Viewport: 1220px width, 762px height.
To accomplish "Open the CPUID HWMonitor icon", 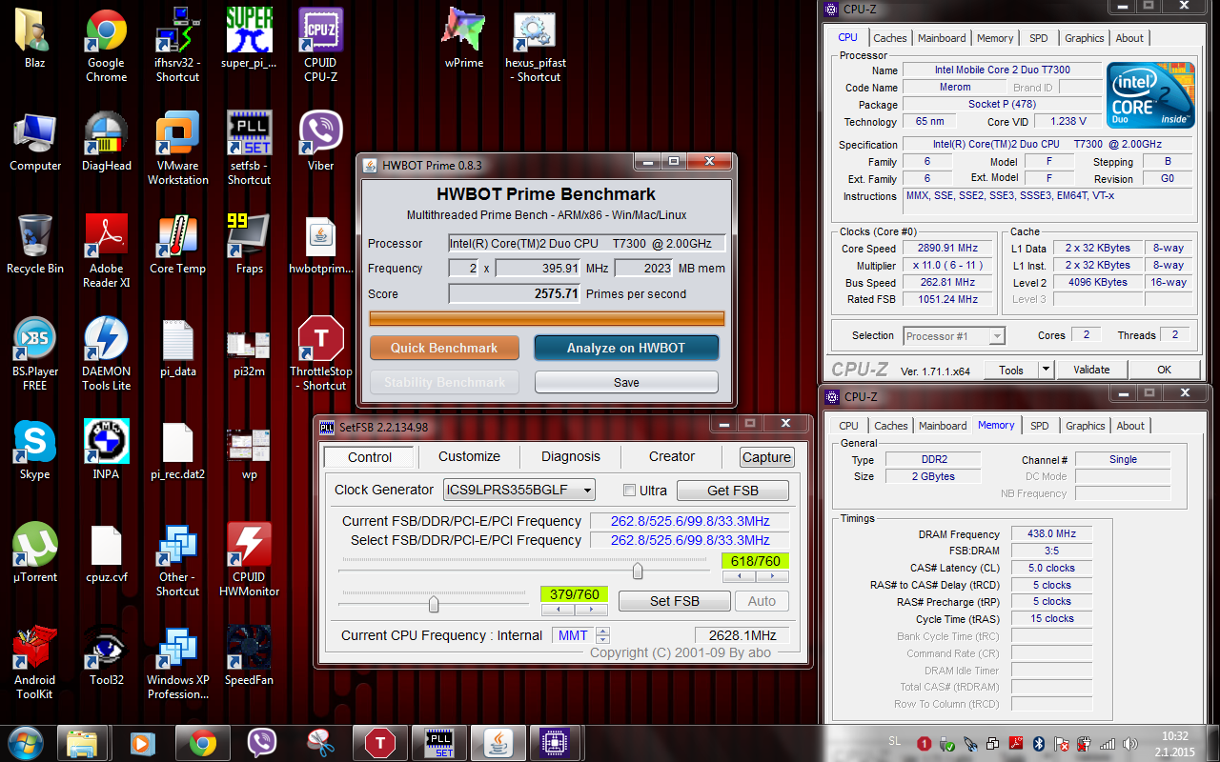I will point(249,559).
